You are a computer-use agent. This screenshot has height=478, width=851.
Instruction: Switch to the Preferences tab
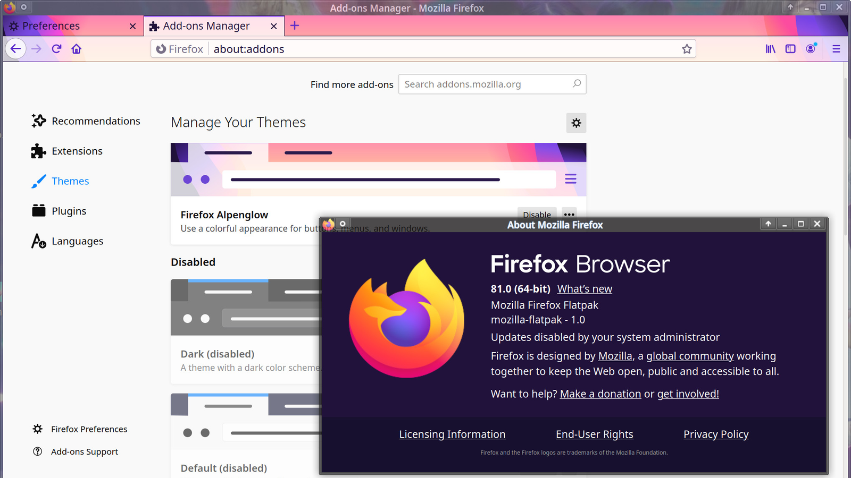pos(73,26)
